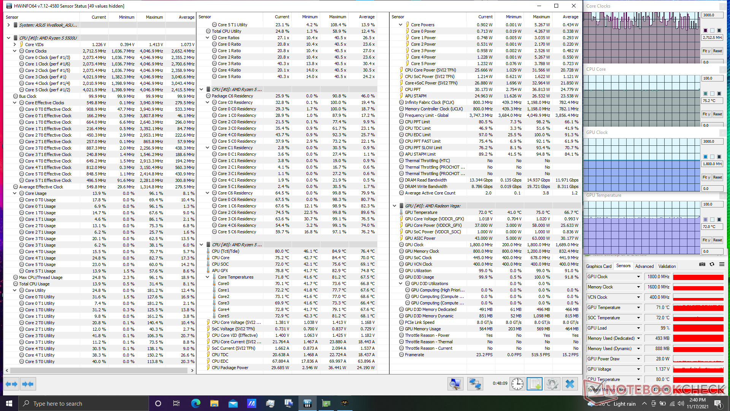Switch to the Advanced tab
730x411 pixels.
coord(644,266)
